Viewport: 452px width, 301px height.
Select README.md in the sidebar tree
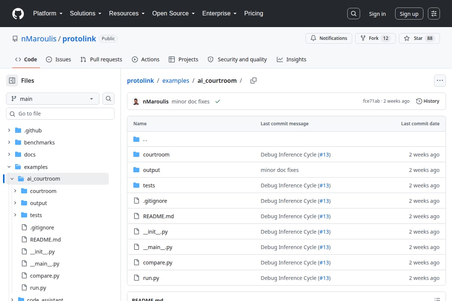point(45,240)
